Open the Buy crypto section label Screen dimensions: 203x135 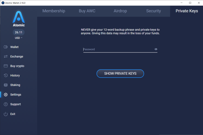click(17, 66)
